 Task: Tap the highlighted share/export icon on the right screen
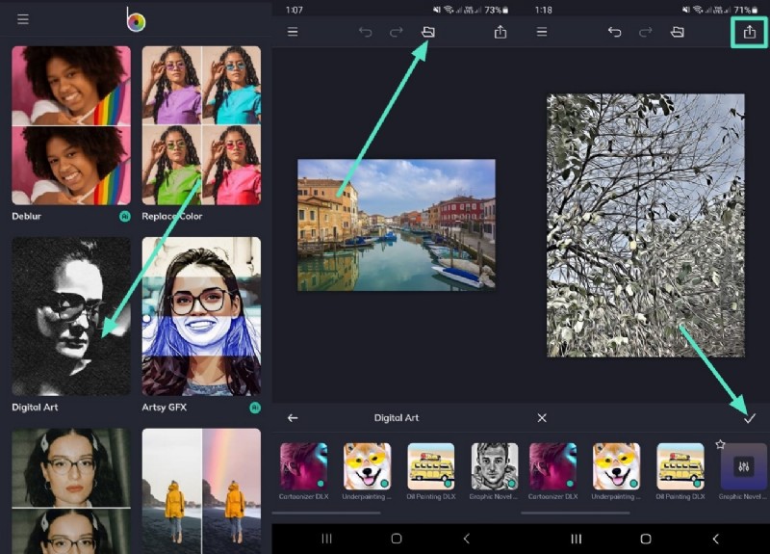point(750,32)
